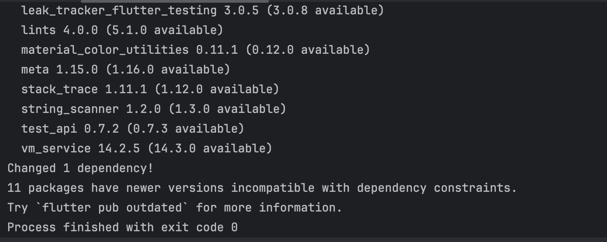
Task: Select the '11 packages have newer versions' line
Action: click(x=262, y=188)
